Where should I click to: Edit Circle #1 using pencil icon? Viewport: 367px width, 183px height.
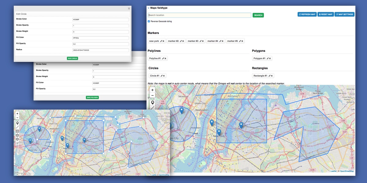(x=161, y=76)
